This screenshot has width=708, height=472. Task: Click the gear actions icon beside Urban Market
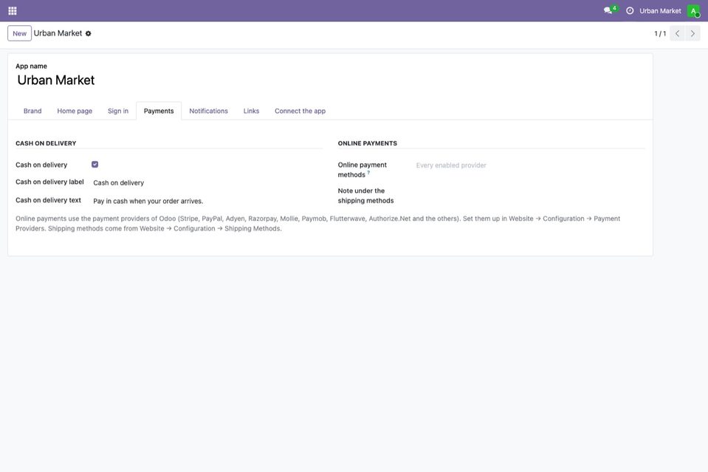[x=89, y=33]
